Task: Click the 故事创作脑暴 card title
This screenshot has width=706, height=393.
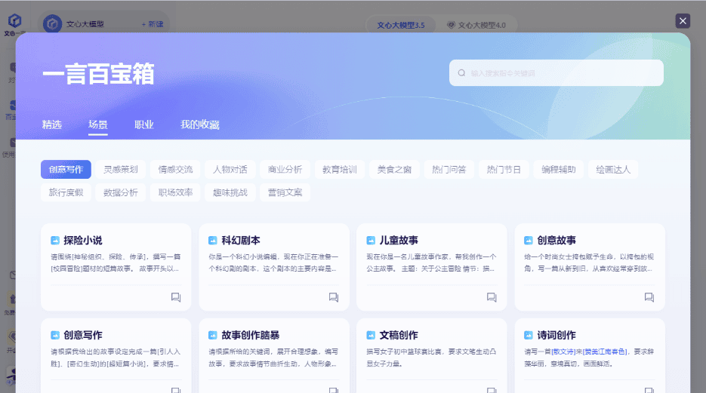Action: (251, 335)
